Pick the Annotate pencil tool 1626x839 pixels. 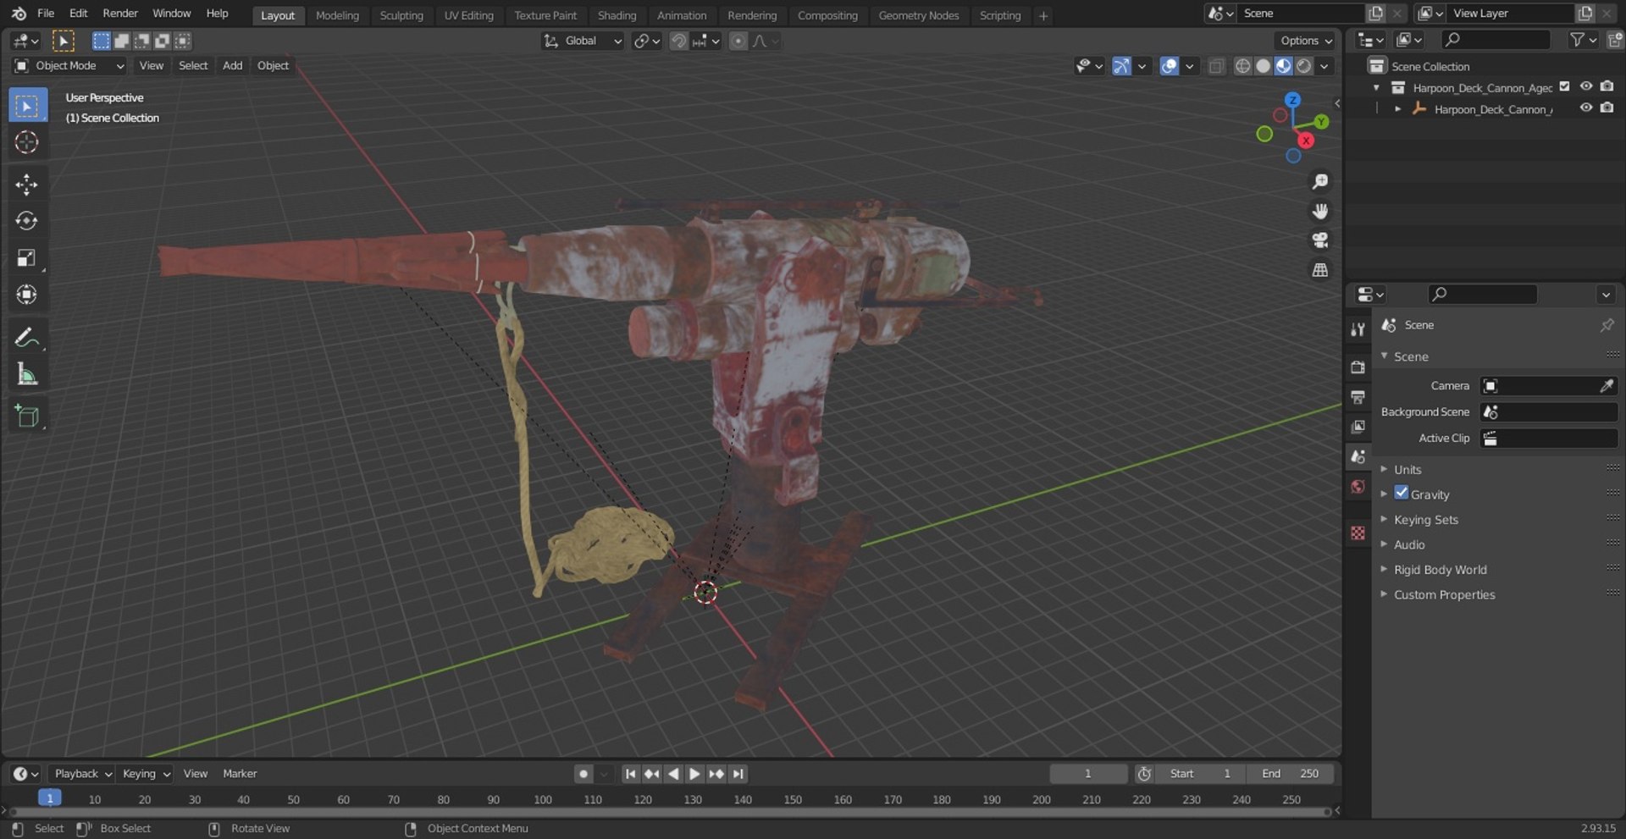click(x=26, y=337)
